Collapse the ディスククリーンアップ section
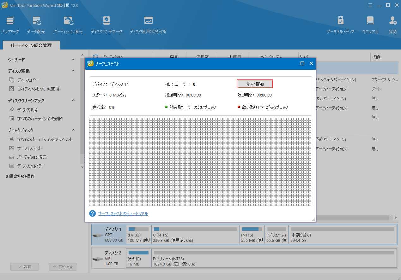 [x=73, y=101]
